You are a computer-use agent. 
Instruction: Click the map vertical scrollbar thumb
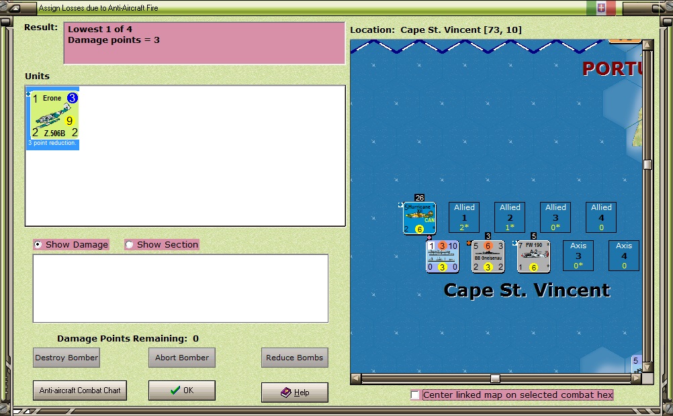[647, 164]
